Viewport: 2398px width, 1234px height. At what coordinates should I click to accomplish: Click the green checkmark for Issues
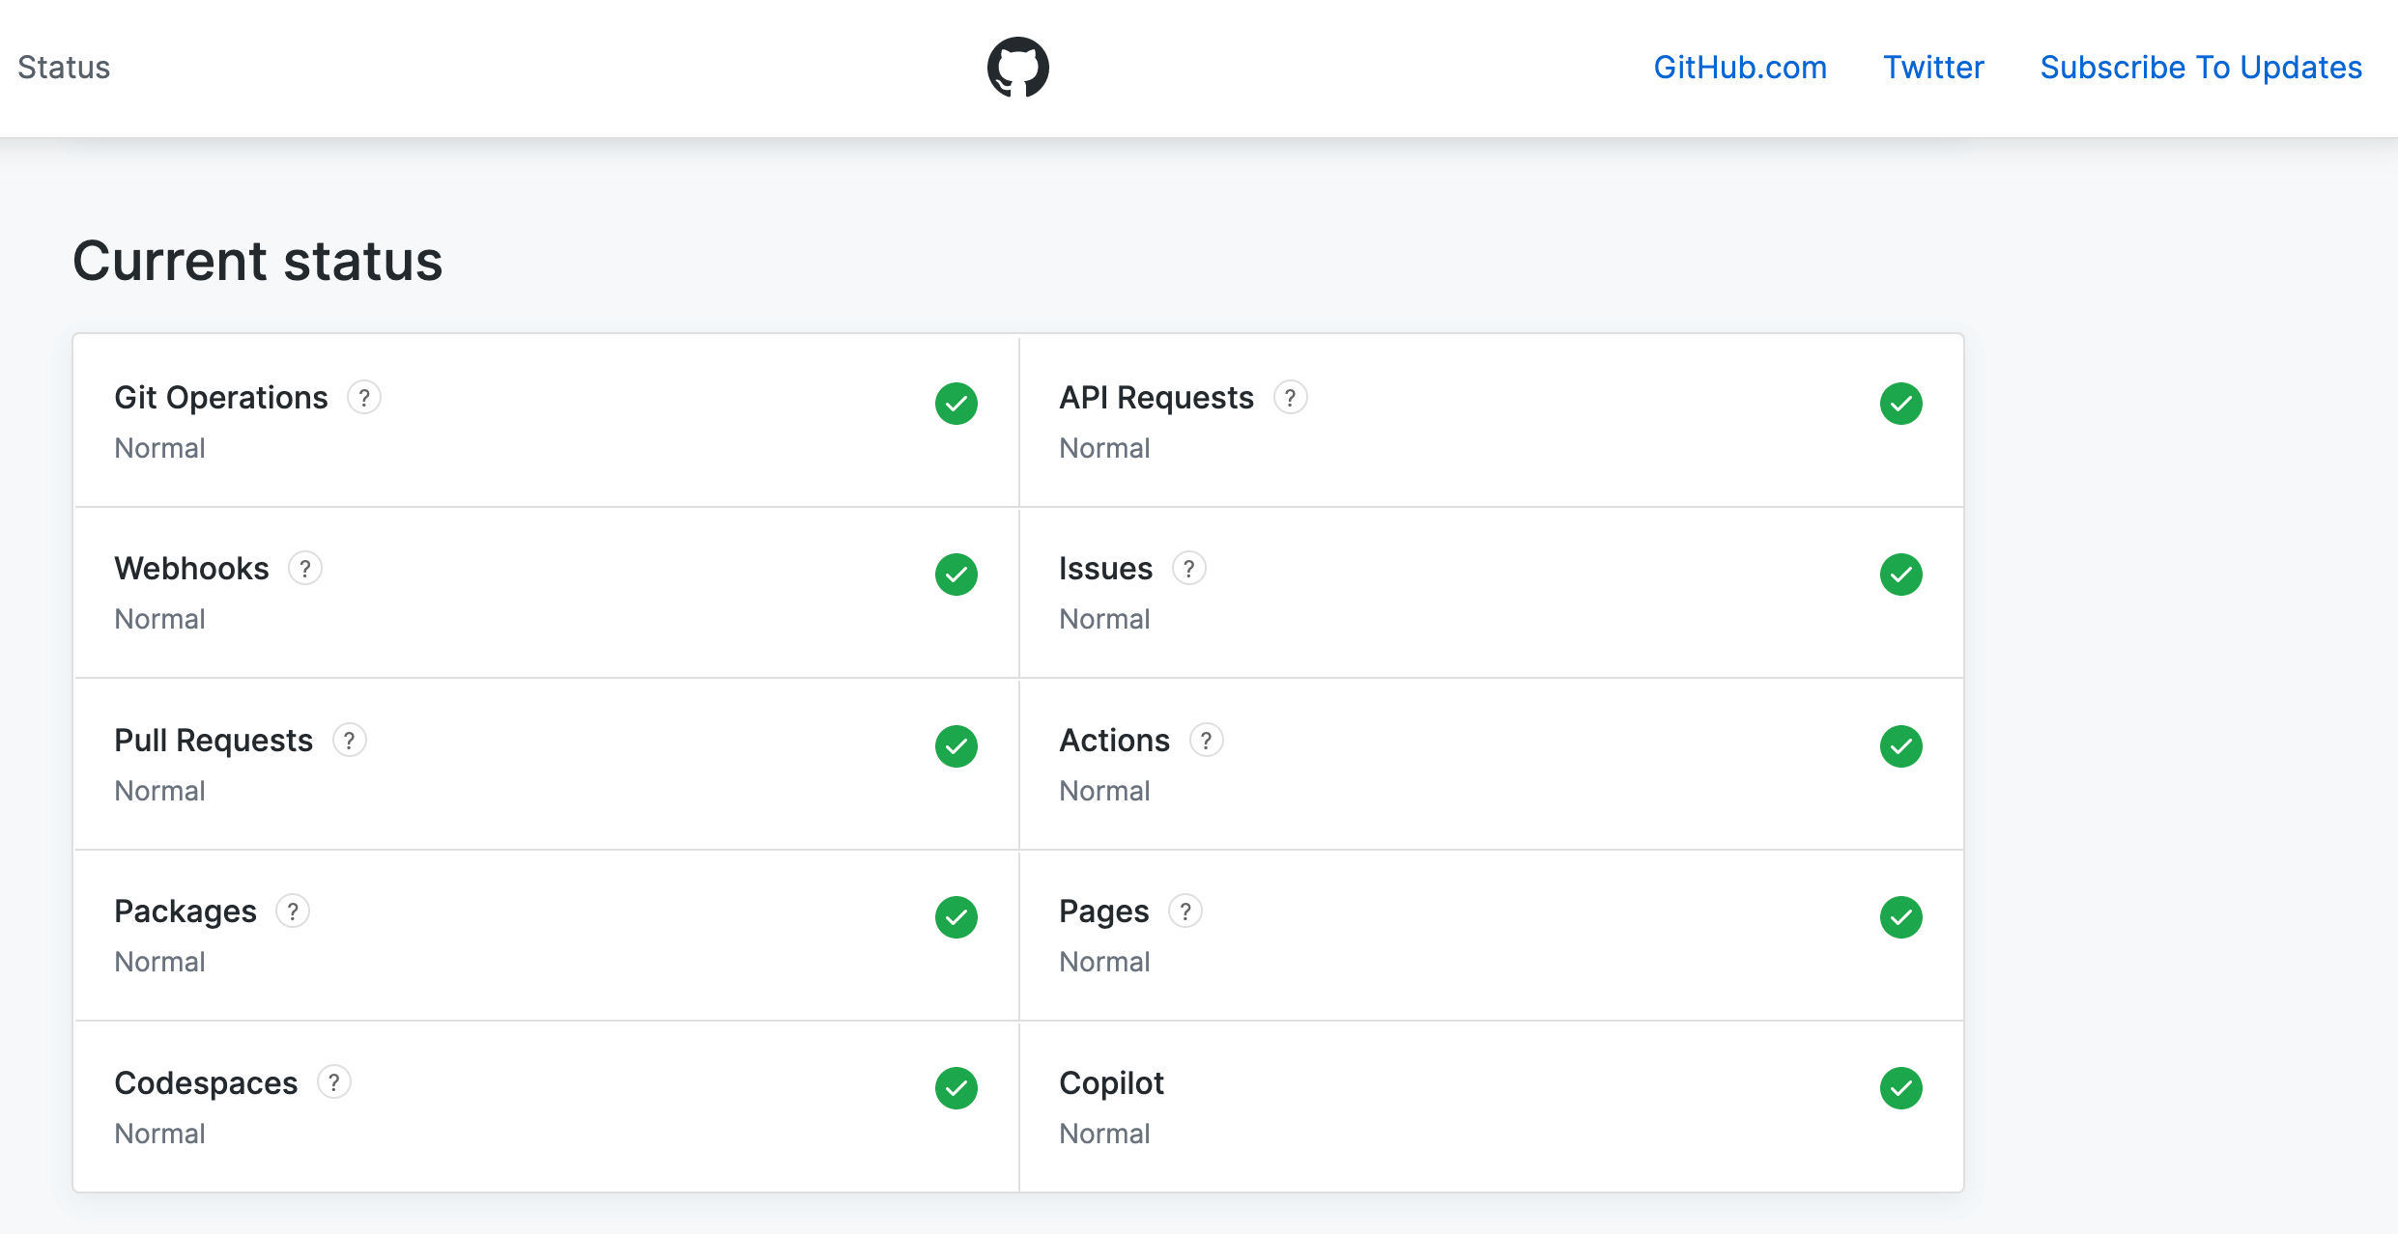[x=1901, y=575]
